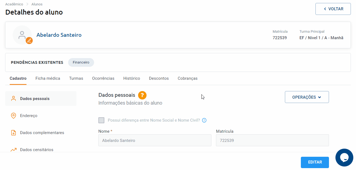Viewport: 356px width, 170px height.
Task: Open the chat support bubble
Action: pyautogui.click(x=344, y=158)
